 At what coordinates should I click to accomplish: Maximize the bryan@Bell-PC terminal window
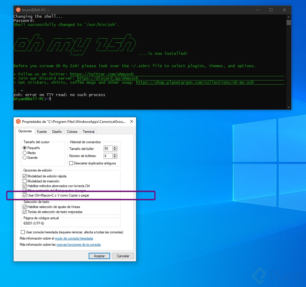[x=271, y=10]
